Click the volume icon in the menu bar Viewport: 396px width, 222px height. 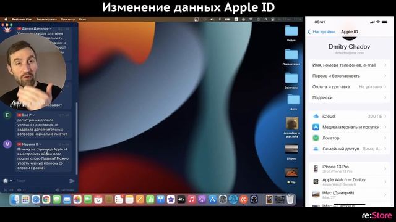[x=212, y=19]
